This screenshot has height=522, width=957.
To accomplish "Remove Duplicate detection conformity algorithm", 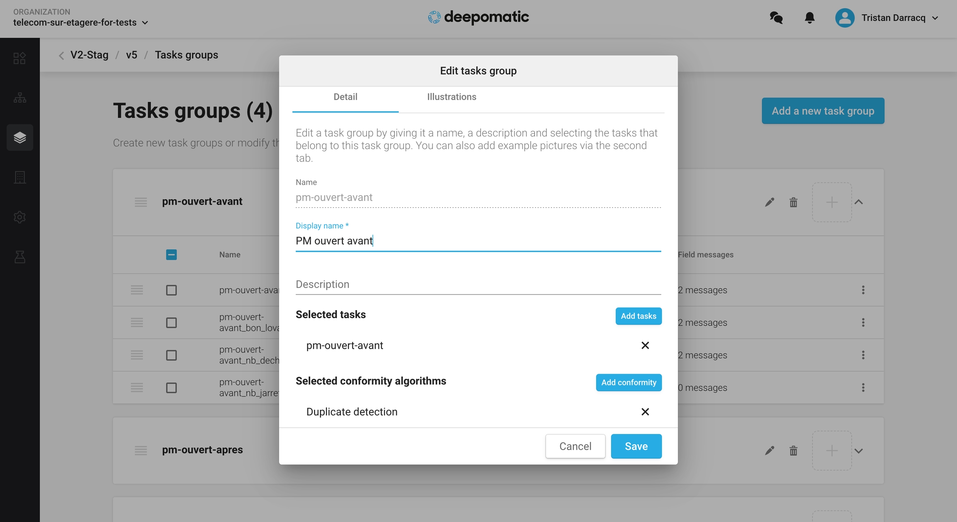I will click(645, 412).
